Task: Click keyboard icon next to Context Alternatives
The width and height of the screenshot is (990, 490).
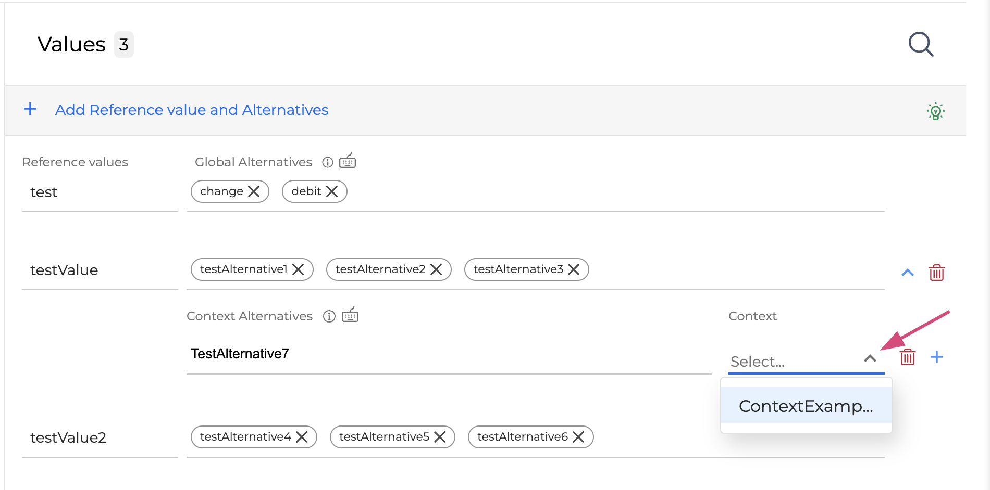Action: (x=350, y=315)
